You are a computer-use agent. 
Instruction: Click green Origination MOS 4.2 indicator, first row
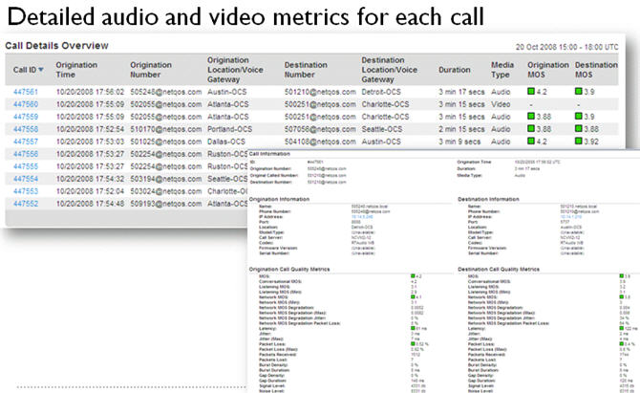(531, 92)
